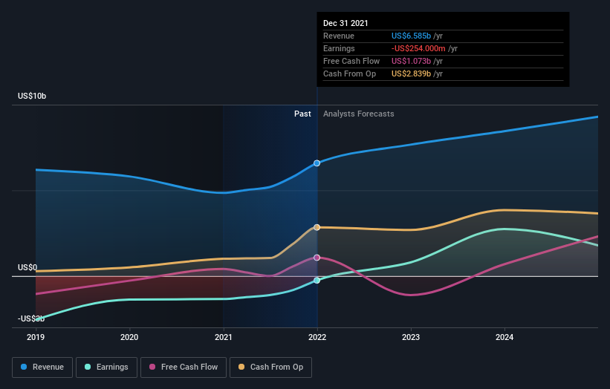Click the 2023 x-axis label
610x389 pixels.
point(411,337)
